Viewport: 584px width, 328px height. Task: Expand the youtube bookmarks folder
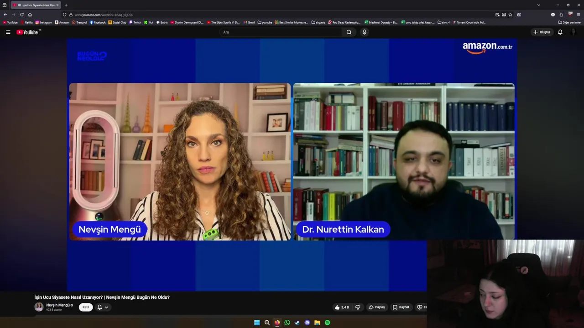click(265, 22)
